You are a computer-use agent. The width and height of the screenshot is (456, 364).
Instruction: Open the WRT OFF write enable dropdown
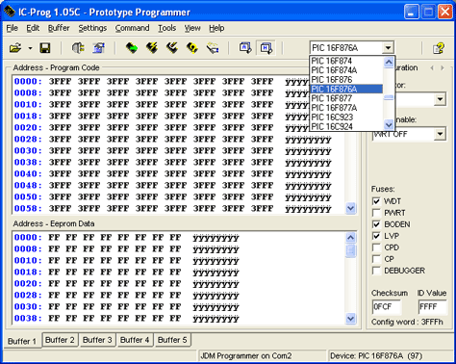[441, 134]
